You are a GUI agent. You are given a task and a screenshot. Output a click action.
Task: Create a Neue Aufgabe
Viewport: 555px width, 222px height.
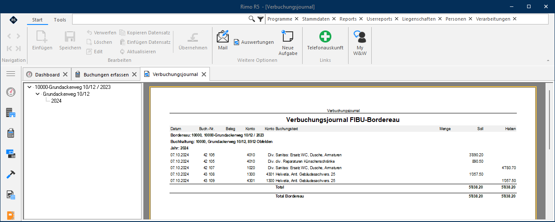(x=288, y=43)
